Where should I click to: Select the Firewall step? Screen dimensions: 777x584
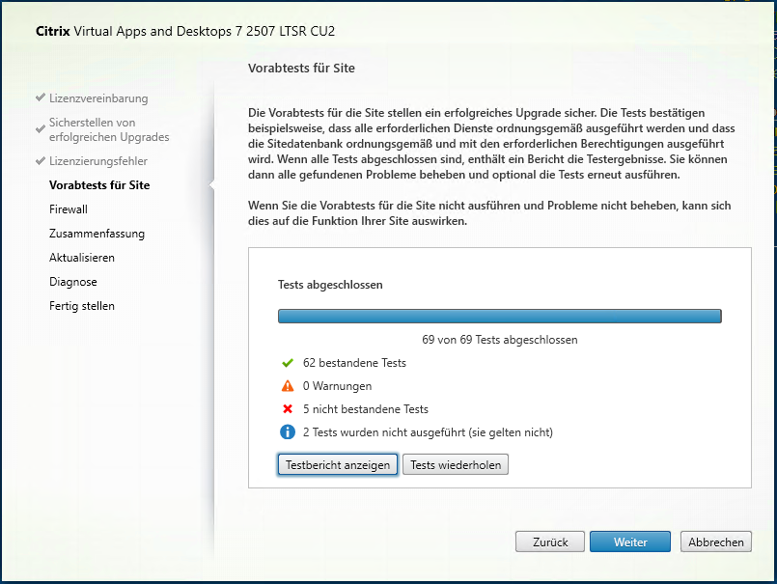coord(69,209)
